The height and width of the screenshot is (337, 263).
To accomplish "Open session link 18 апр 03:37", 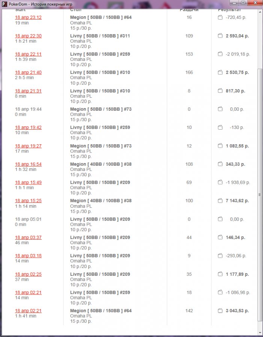I will [x=28, y=237].
